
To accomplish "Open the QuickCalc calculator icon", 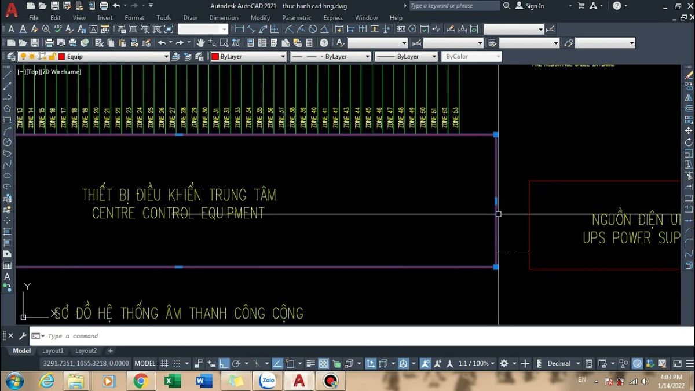I will (x=309, y=43).
